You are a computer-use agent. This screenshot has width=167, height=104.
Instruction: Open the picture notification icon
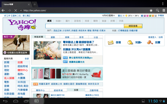[143, 101]
